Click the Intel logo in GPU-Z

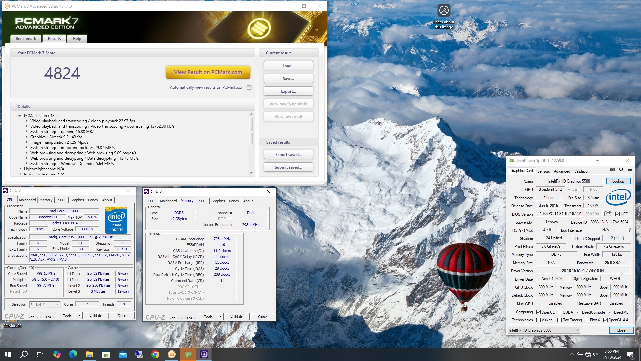618,197
